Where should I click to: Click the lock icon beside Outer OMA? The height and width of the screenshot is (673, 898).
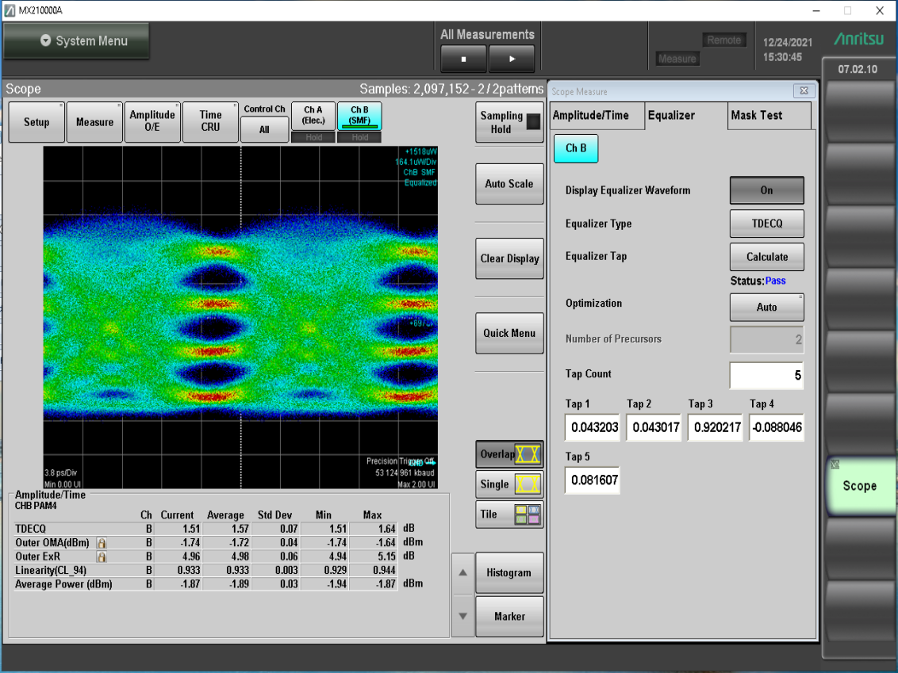(102, 543)
